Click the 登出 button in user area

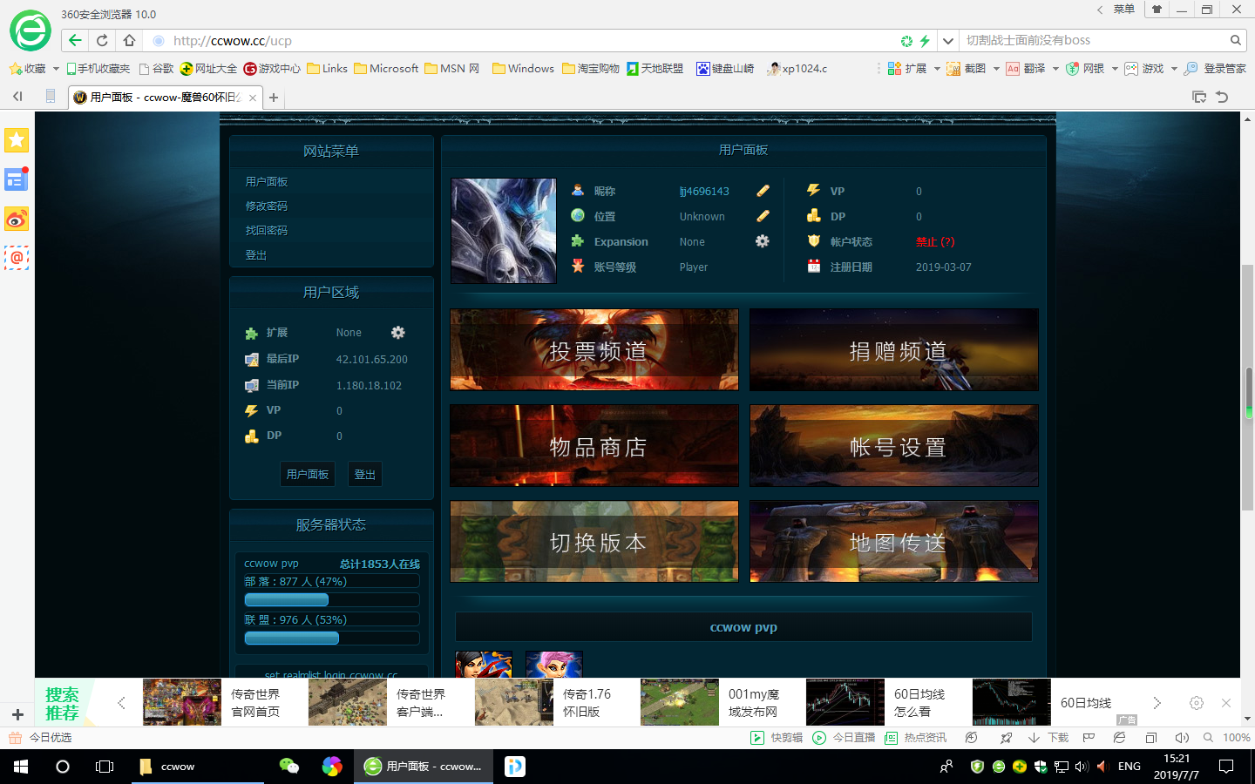(x=364, y=475)
